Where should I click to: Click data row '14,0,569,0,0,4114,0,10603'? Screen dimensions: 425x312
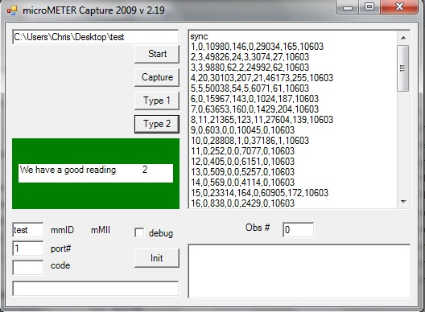[242, 183]
